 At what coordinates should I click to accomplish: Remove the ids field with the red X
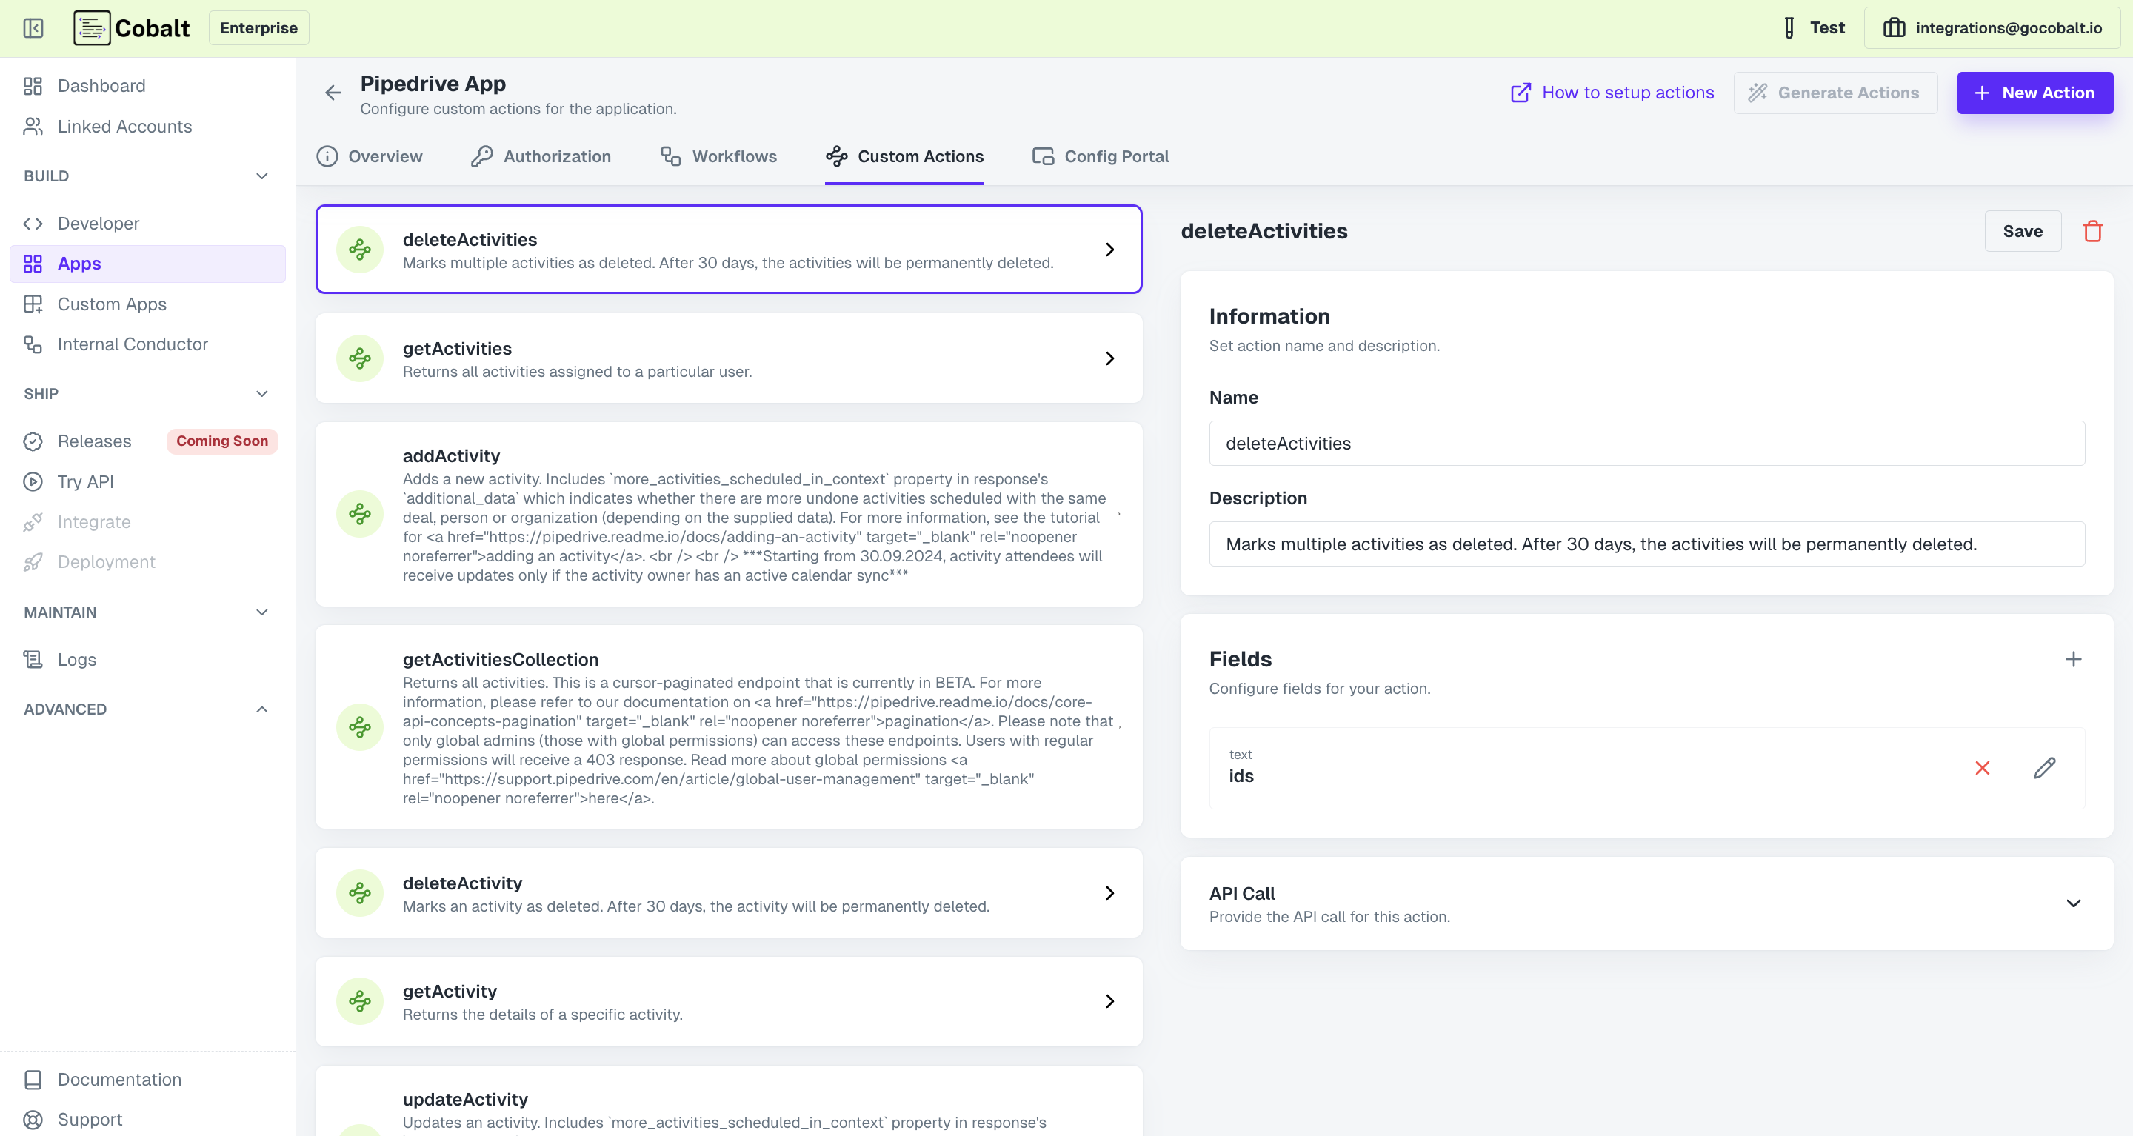[1983, 767]
